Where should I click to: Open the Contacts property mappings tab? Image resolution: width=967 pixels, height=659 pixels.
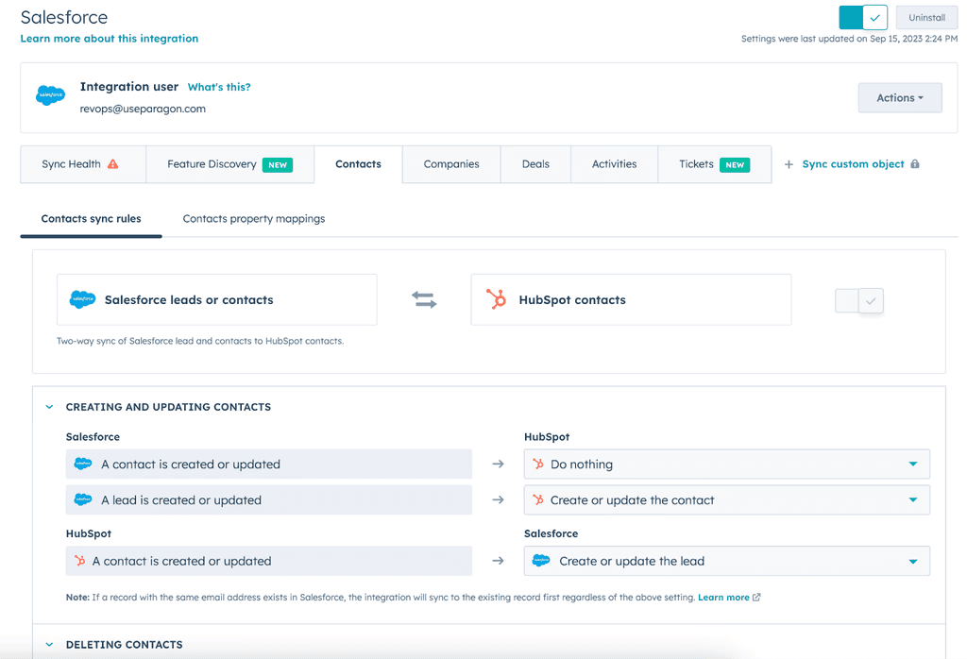point(254,219)
